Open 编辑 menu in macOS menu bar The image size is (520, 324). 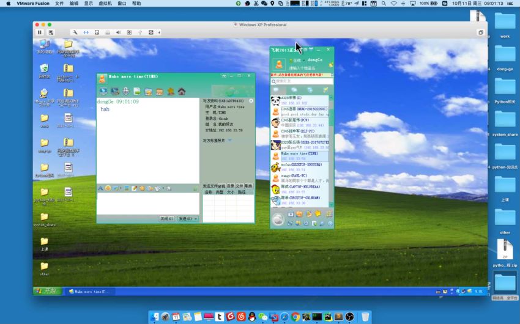click(x=74, y=3)
